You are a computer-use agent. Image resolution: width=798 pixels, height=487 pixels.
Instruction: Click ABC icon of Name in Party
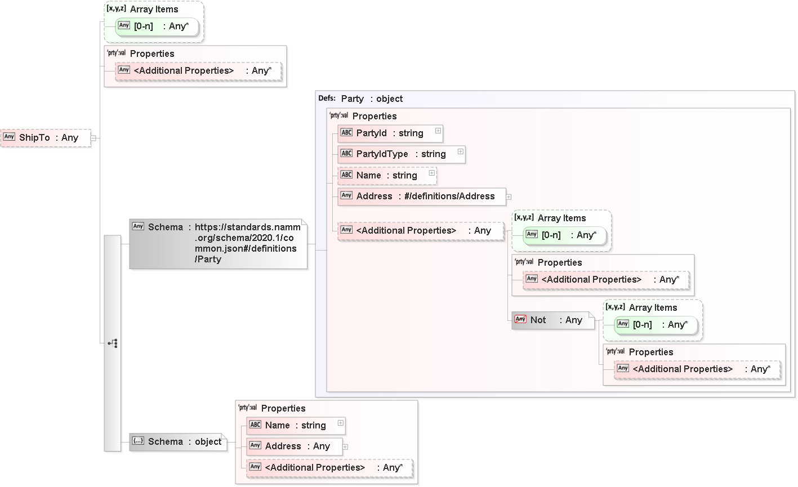click(346, 175)
